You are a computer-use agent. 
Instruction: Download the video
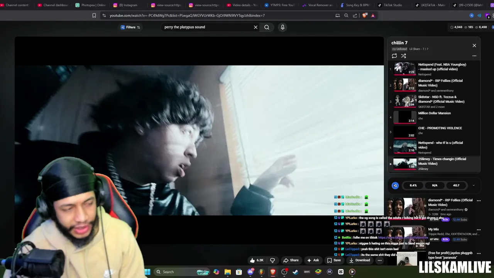pyautogui.click(x=359, y=260)
